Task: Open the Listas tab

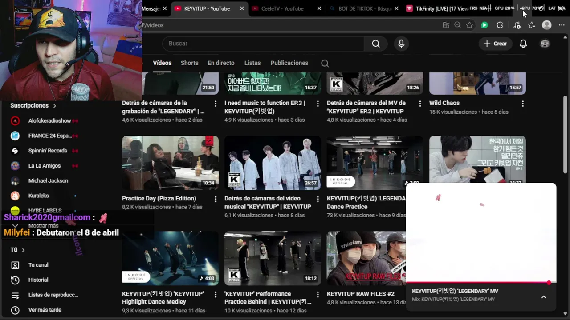Action: click(x=252, y=63)
